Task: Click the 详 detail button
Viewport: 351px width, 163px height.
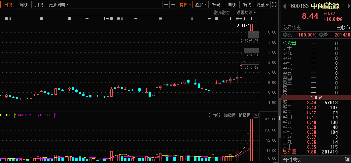Action: [347, 160]
